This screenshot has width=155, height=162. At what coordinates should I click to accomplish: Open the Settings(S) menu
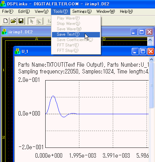[82, 11]
